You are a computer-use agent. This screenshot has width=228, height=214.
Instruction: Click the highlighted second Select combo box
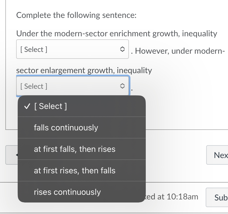[72, 86]
